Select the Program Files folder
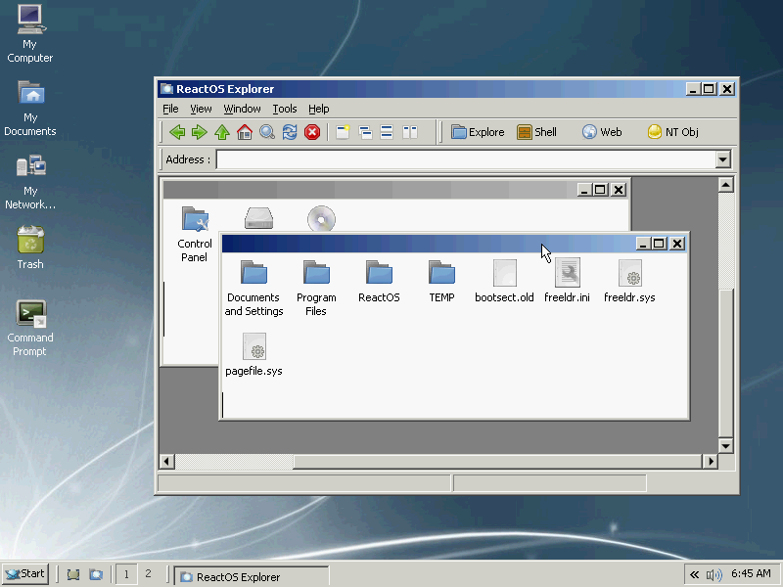Viewport: 783px width, 587px height. tap(316, 289)
